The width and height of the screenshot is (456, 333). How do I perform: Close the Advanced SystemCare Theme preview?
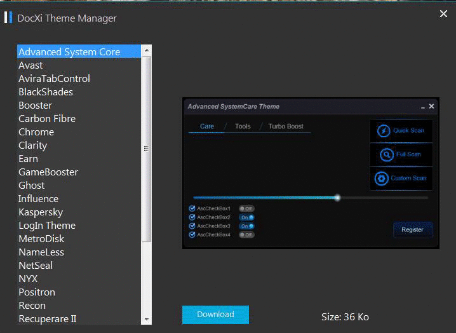tap(432, 106)
